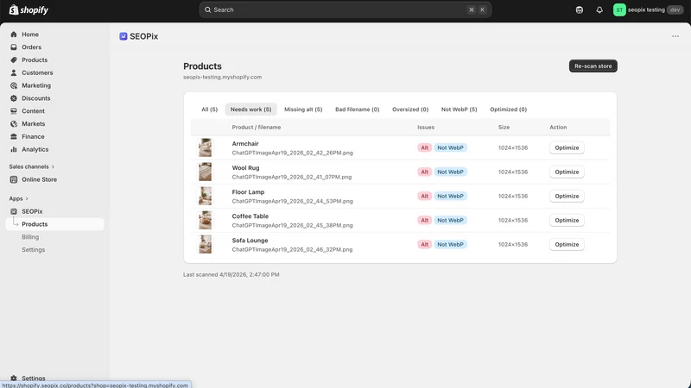Click the Sofa Lounge product name
The height and width of the screenshot is (388, 691).
(250, 241)
